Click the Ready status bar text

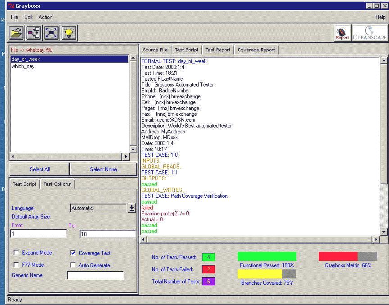[x=15, y=300]
